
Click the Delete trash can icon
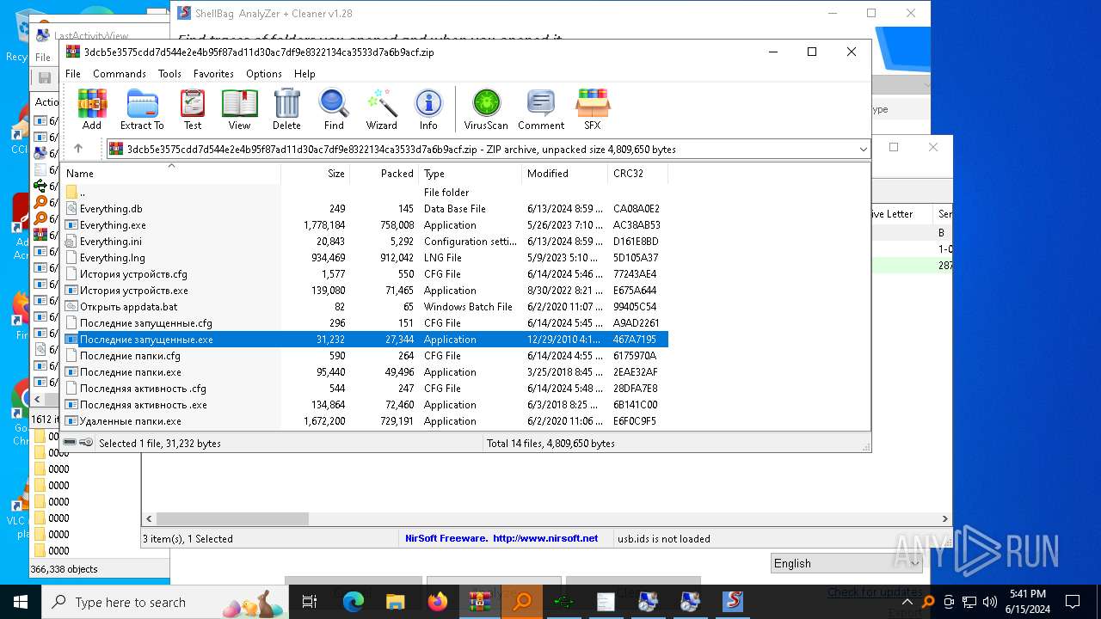click(x=286, y=109)
